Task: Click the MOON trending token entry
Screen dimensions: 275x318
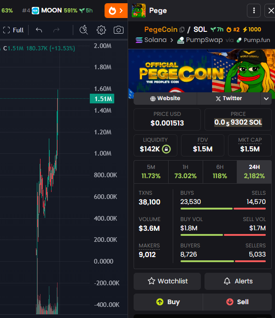Action: coord(57,11)
